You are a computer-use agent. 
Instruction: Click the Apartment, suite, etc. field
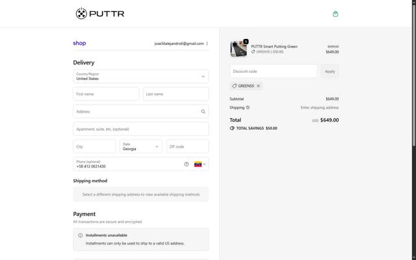coord(141,129)
